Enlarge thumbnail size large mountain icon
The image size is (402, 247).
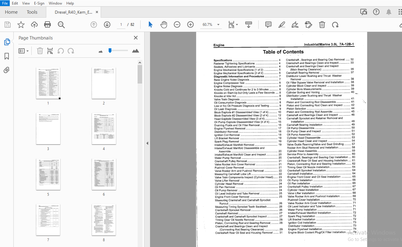tap(135, 51)
